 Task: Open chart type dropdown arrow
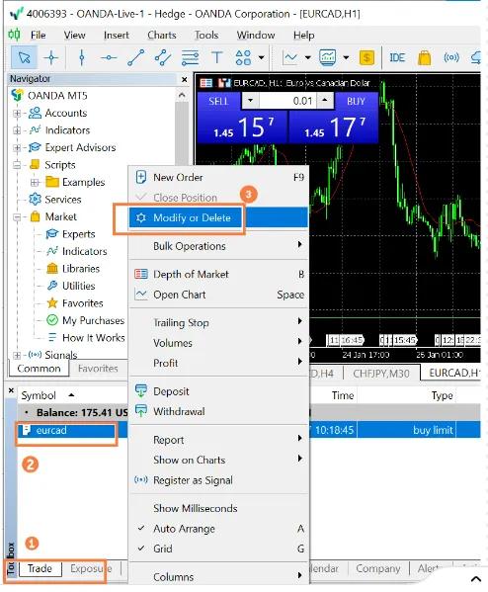coord(307,57)
